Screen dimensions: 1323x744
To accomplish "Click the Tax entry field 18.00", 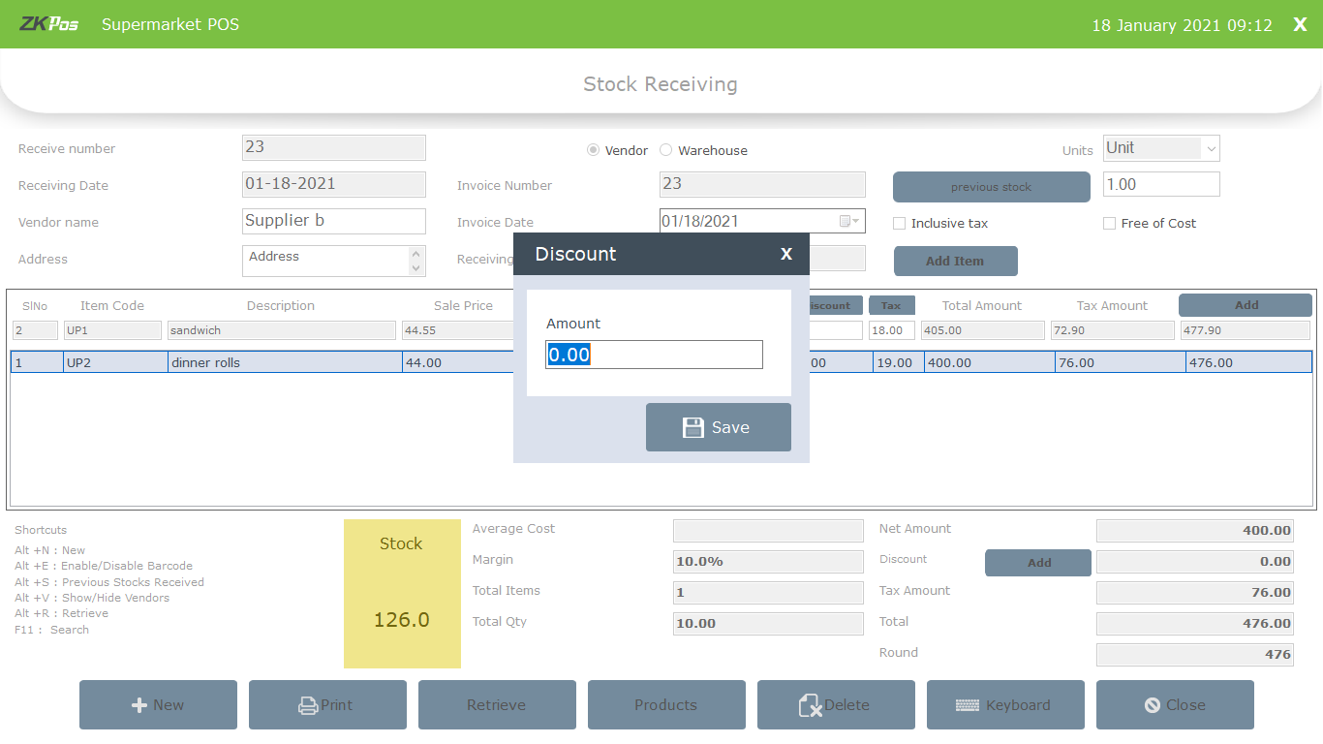I will (x=892, y=330).
